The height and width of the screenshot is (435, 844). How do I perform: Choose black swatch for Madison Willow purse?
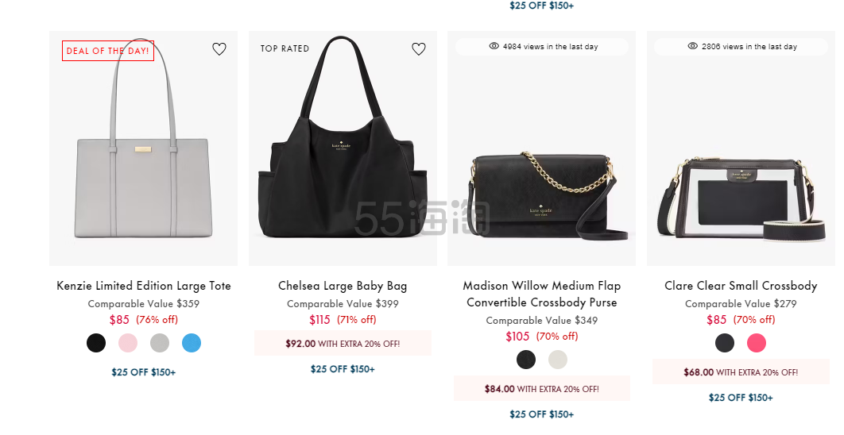[x=526, y=359]
